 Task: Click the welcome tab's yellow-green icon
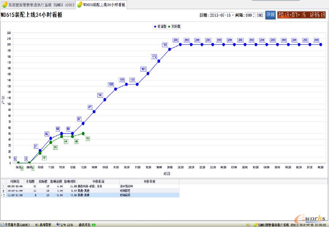click(4, 5)
